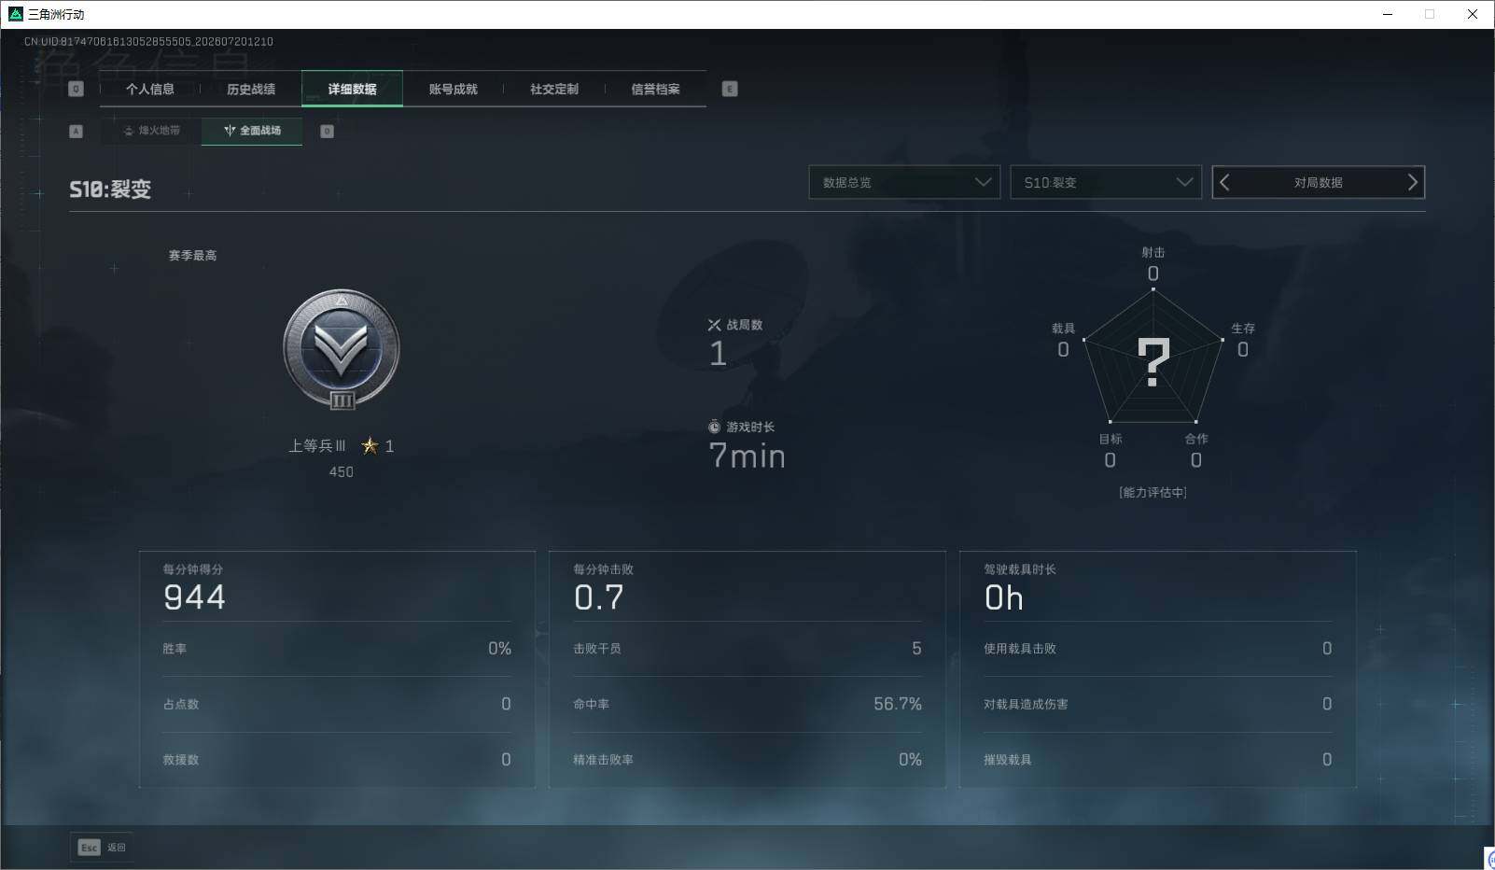The height and width of the screenshot is (870, 1495).
Task: Open the S10:裂变 season dropdown
Action: (1106, 182)
